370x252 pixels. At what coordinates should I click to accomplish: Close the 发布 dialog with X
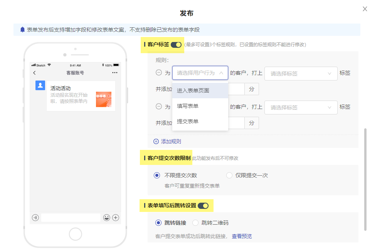click(x=365, y=9)
